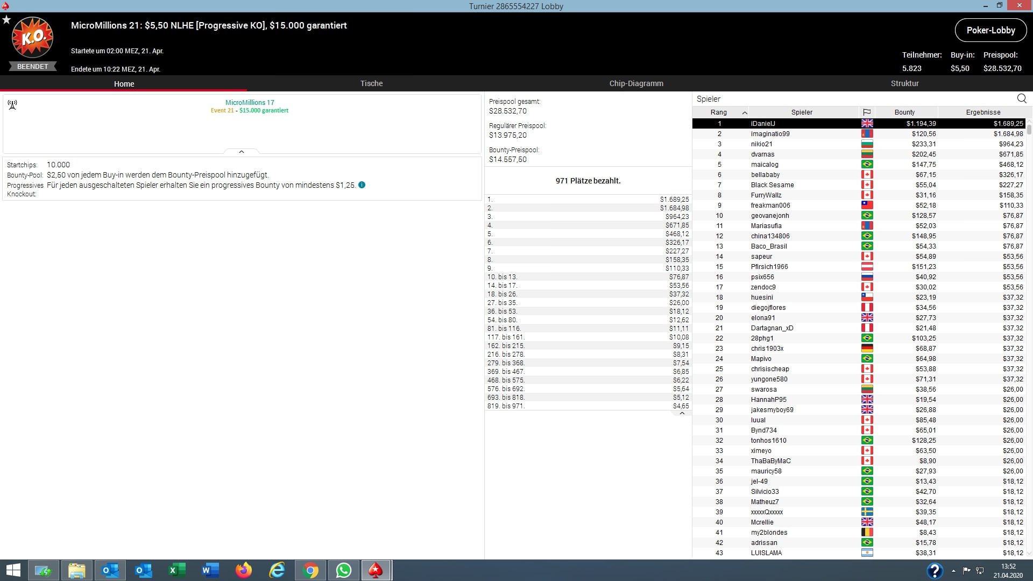The image size is (1033, 581).
Task: Click the broadcast antenna icon
Action: 12,104
